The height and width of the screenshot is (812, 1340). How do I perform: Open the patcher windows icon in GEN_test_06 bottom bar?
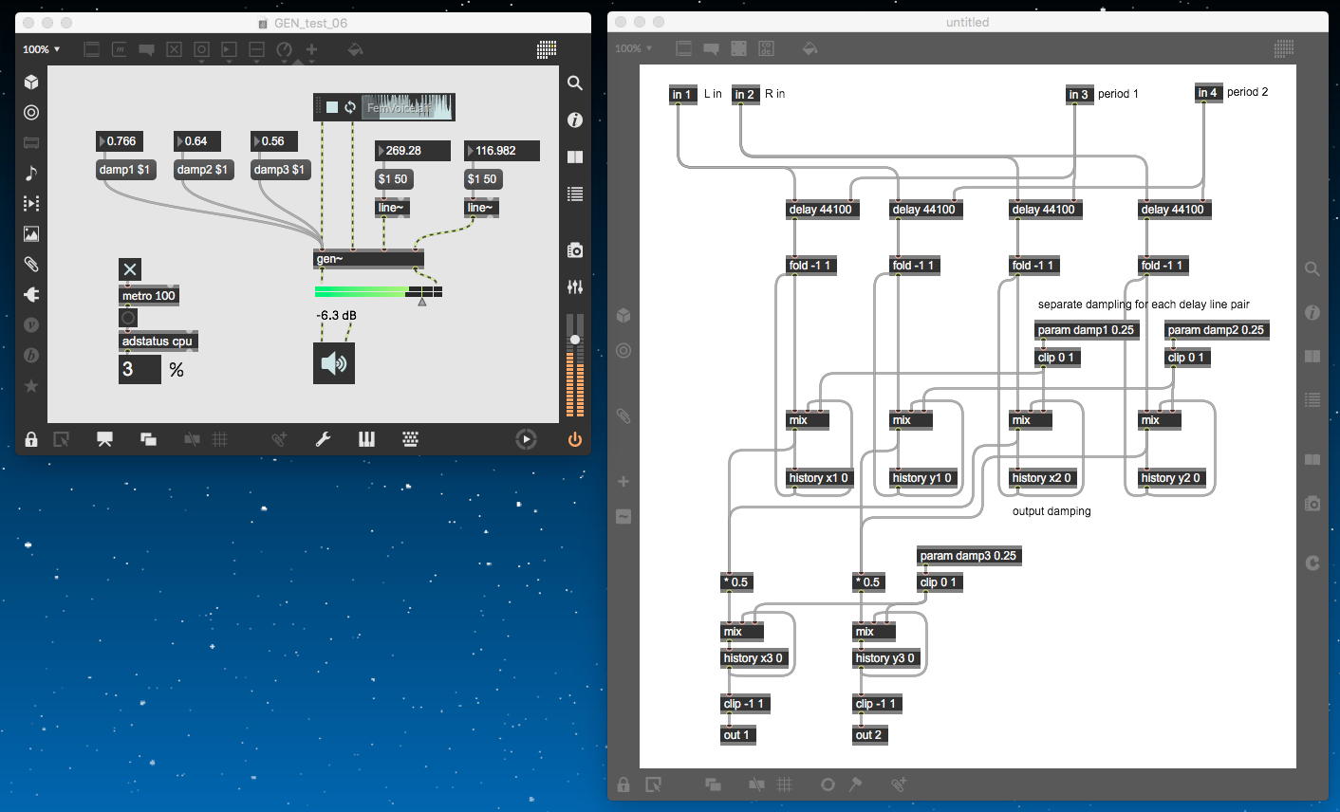(x=148, y=439)
